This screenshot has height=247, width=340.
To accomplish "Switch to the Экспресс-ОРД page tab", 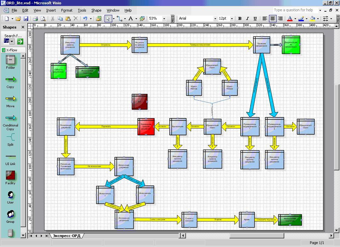I will tap(67, 235).
